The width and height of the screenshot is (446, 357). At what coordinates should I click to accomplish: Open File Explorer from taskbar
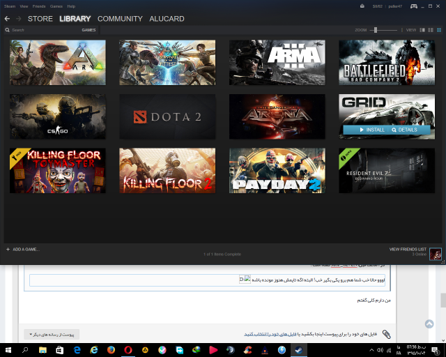(x=43, y=350)
